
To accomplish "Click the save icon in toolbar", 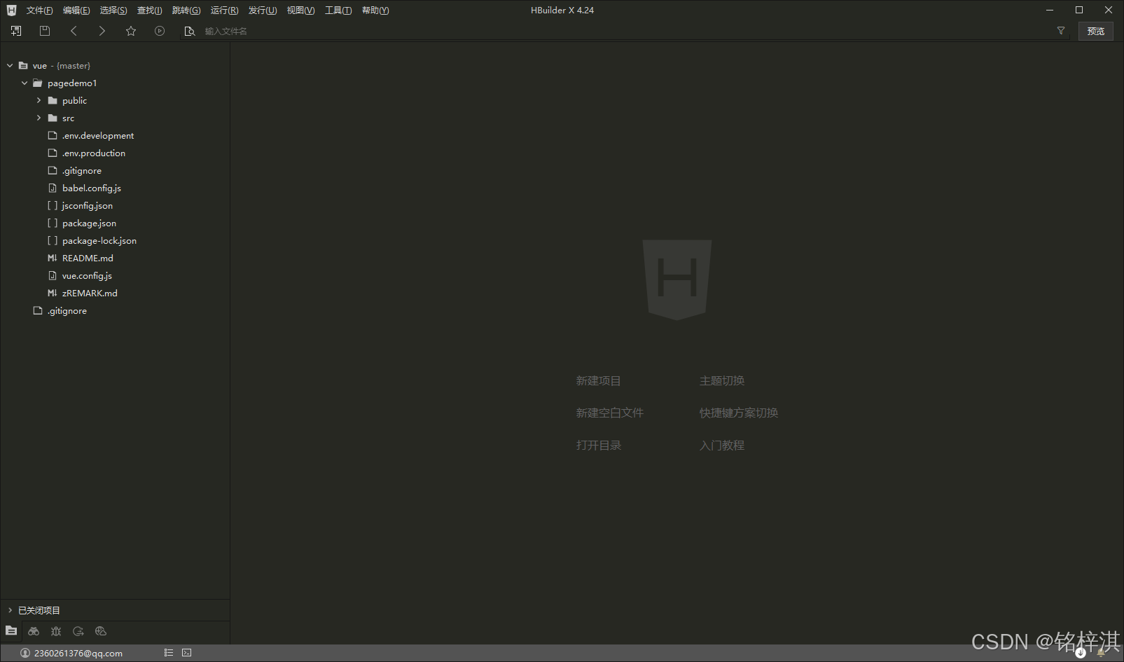I will point(45,31).
